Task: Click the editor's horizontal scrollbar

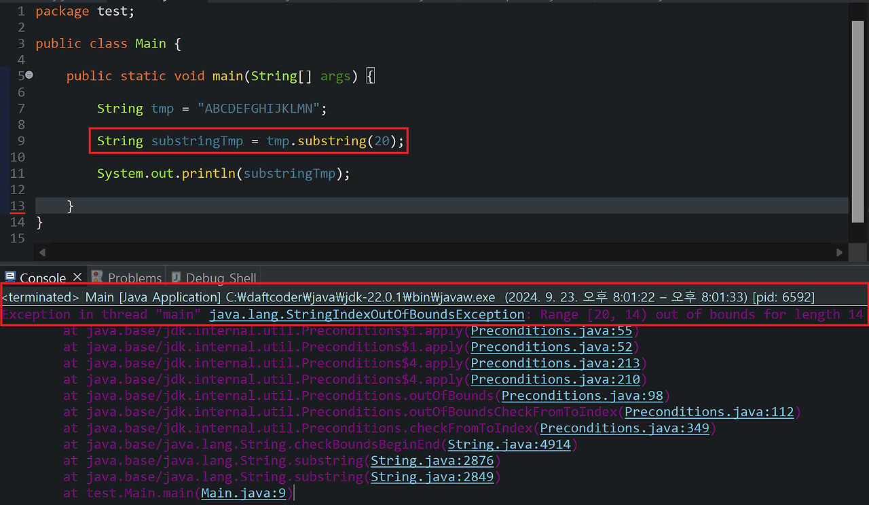Action: pyautogui.click(x=434, y=251)
